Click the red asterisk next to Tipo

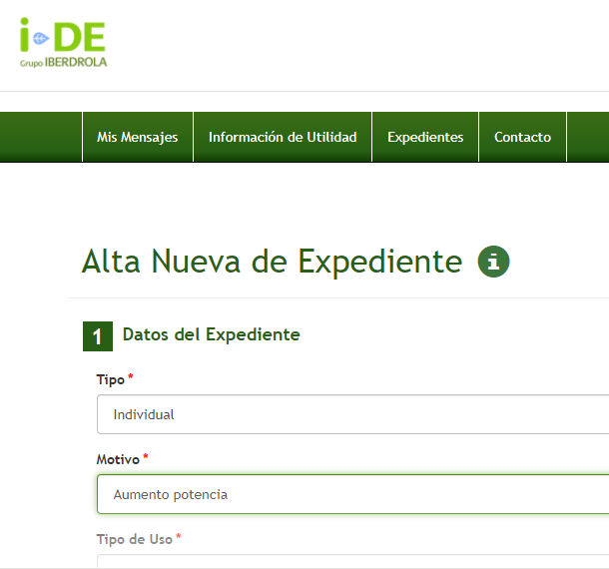point(130,378)
